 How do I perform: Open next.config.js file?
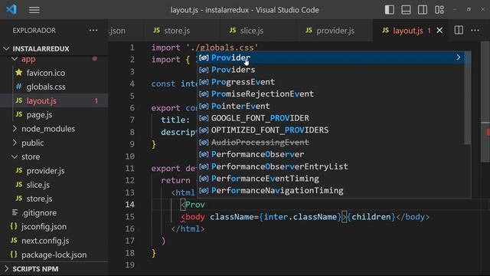coord(45,241)
